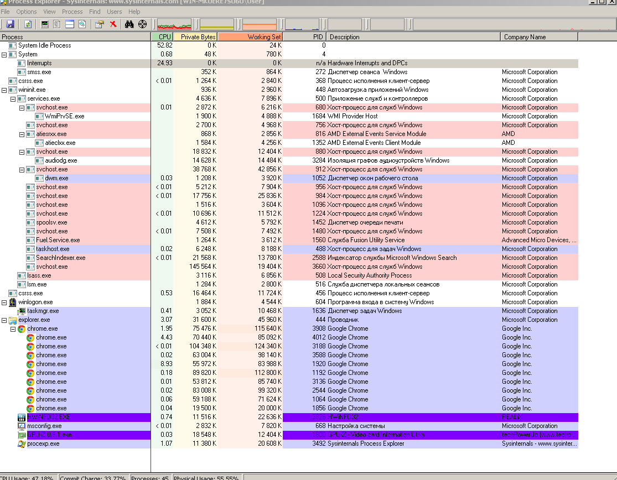The height and width of the screenshot is (480, 617).
Task: Collapse the services.exe tree node
Action: coord(13,98)
